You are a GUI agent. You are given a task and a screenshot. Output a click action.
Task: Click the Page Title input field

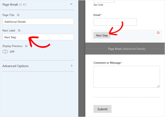point(38,22)
